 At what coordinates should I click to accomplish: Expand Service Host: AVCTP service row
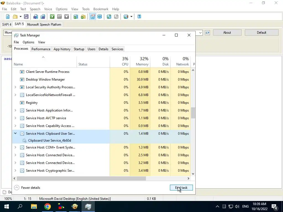pos(15,118)
